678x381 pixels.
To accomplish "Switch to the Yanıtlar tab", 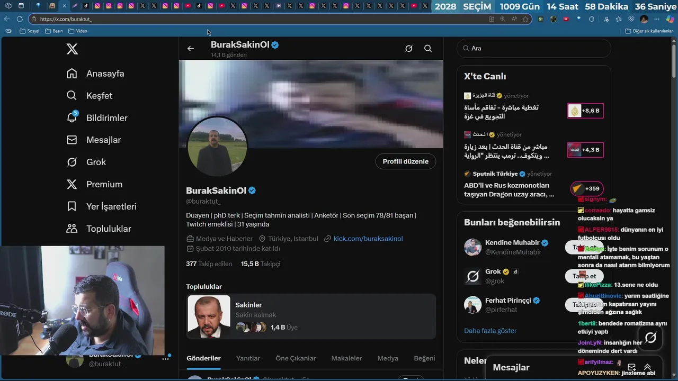I will pyautogui.click(x=248, y=358).
